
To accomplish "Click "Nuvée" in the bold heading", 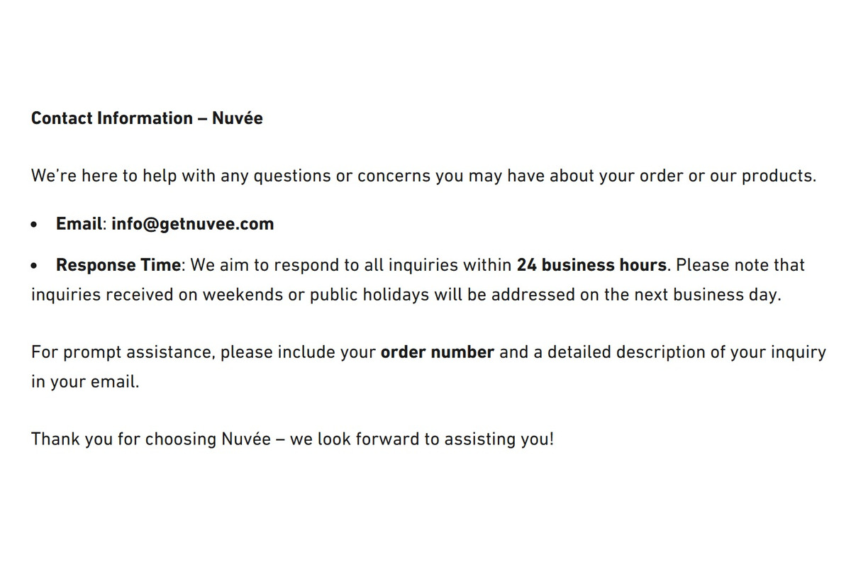I will (x=237, y=118).
